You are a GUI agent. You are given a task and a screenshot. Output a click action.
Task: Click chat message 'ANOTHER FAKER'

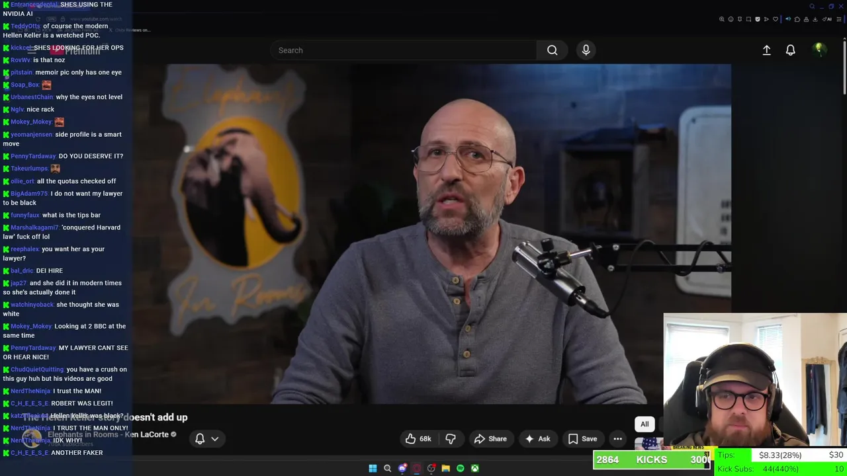(x=77, y=453)
